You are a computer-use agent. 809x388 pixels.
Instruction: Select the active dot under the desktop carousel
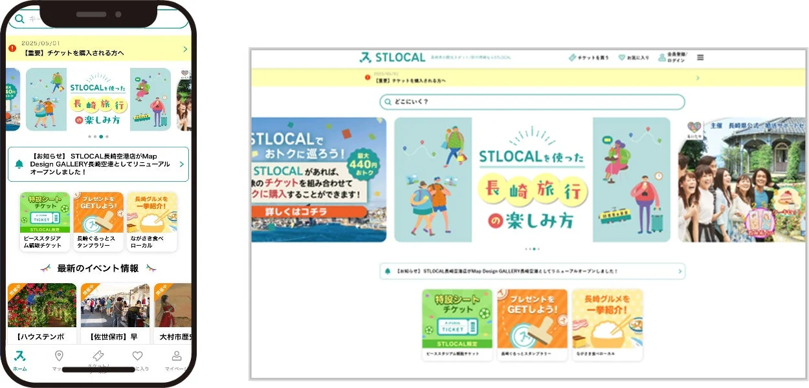[x=533, y=248]
